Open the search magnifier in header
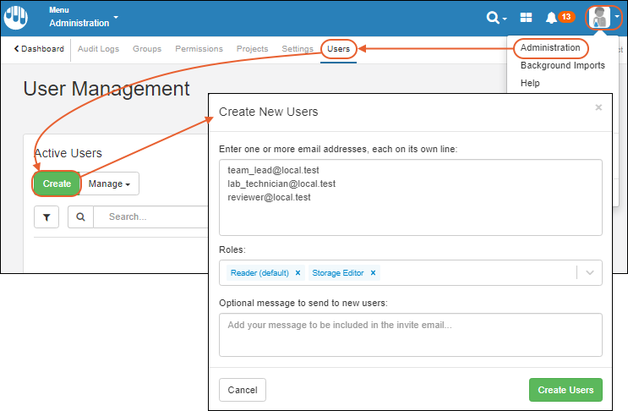The image size is (628, 411). (x=494, y=18)
